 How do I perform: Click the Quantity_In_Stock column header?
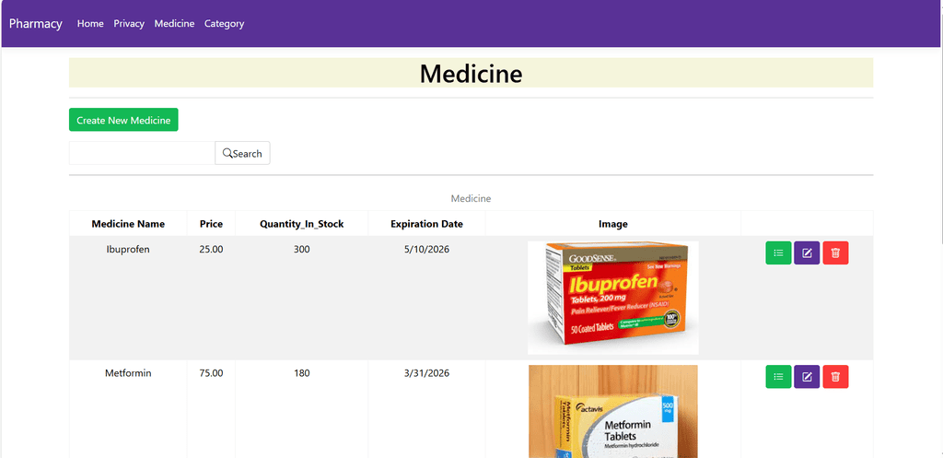(x=302, y=224)
